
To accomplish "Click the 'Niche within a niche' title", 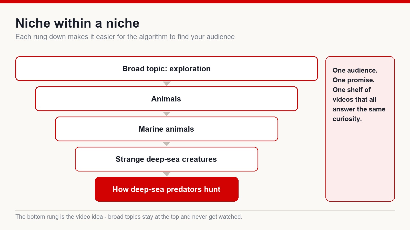I will 77,23.
